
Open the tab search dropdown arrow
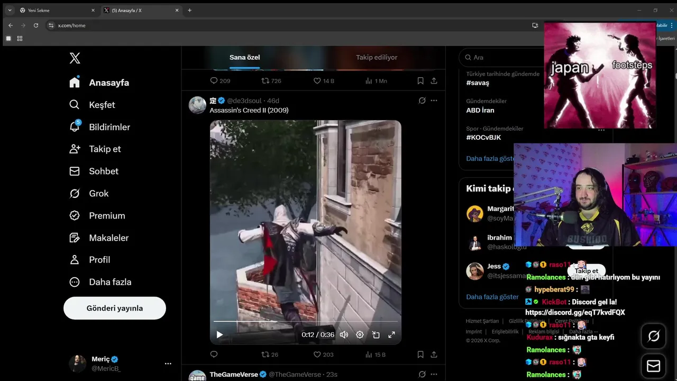coord(10,10)
